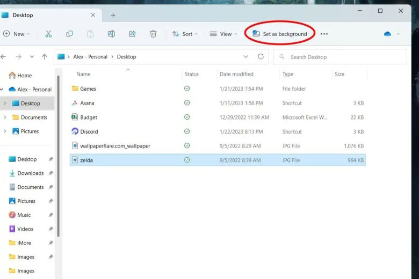Viewport: 419px width, 279px height.
Task: Open a new tab with plus button
Action: (x=113, y=15)
